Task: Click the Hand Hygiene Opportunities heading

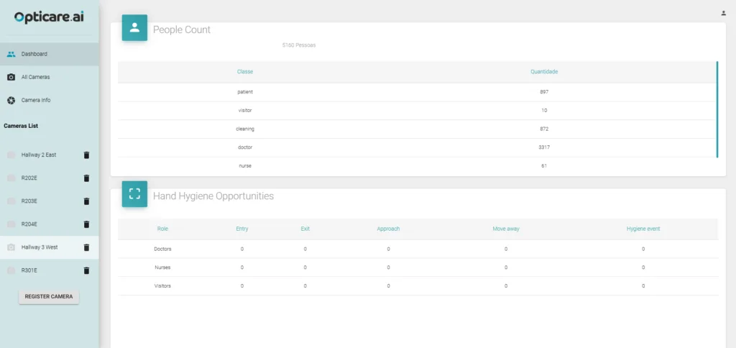Action: 213,196
